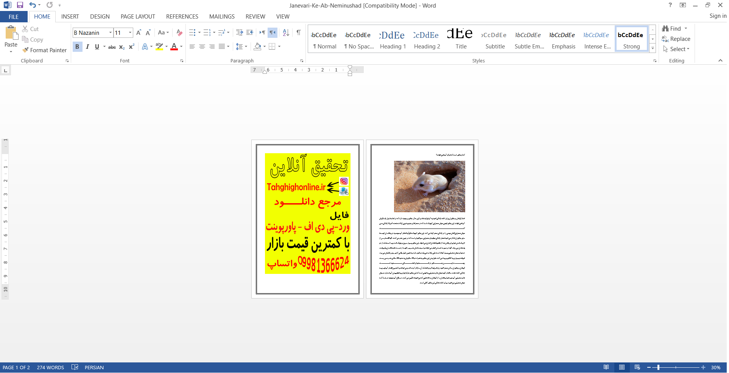Apply Normal style
Screen dimensions: 729x373
tap(324, 39)
